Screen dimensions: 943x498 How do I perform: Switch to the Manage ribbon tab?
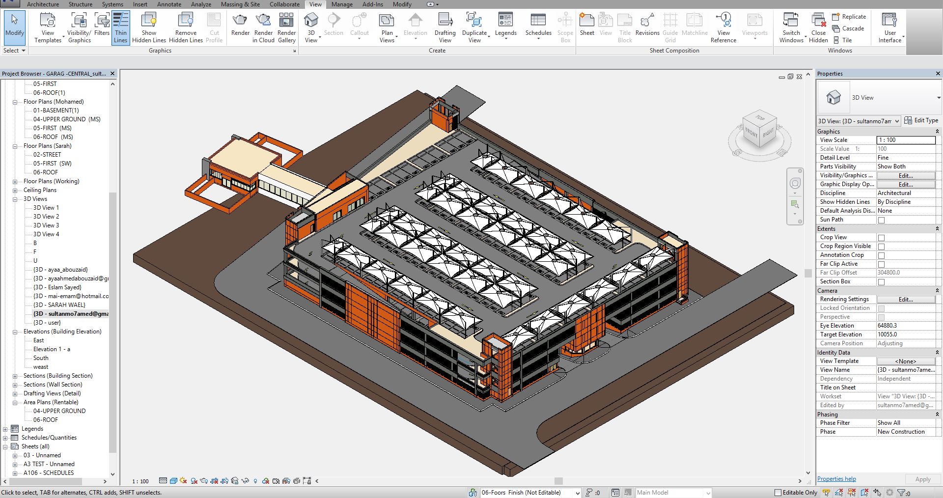342,4
